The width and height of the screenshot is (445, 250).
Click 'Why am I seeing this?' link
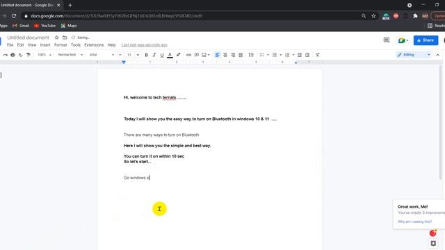pyautogui.click(x=414, y=222)
